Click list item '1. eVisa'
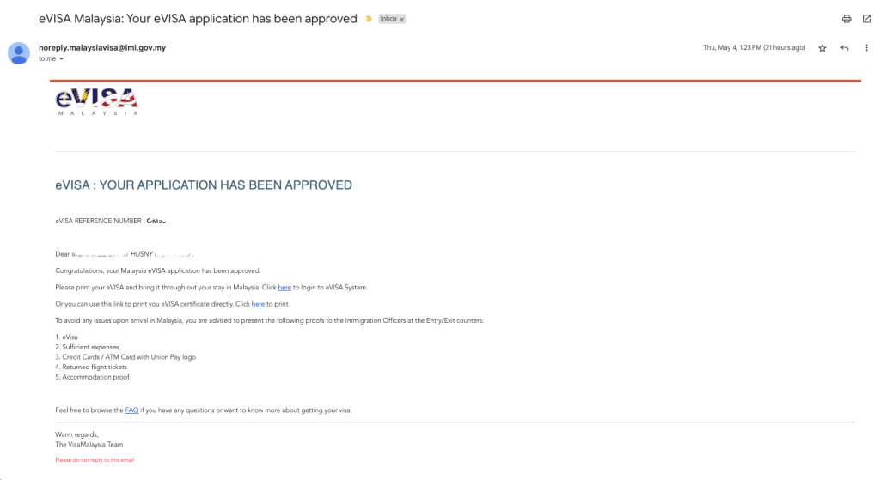 tap(67, 337)
